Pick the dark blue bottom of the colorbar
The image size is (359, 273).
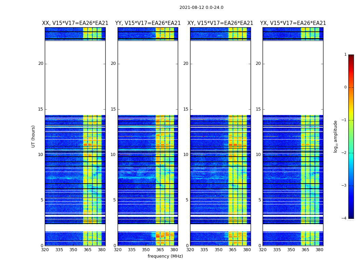tap(351, 213)
